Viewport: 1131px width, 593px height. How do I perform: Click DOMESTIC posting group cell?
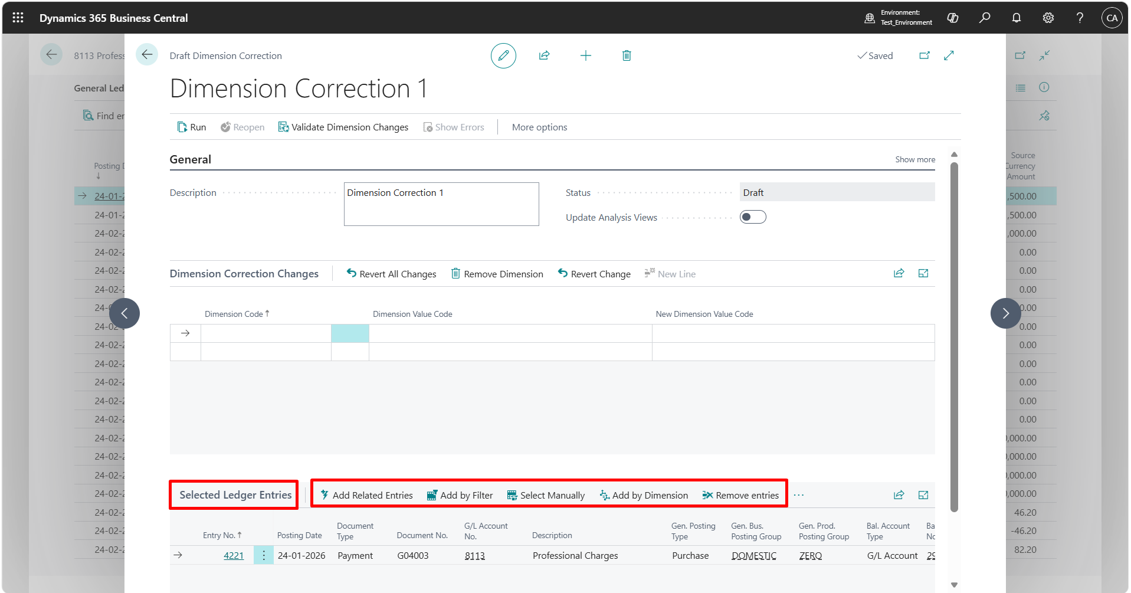click(754, 555)
